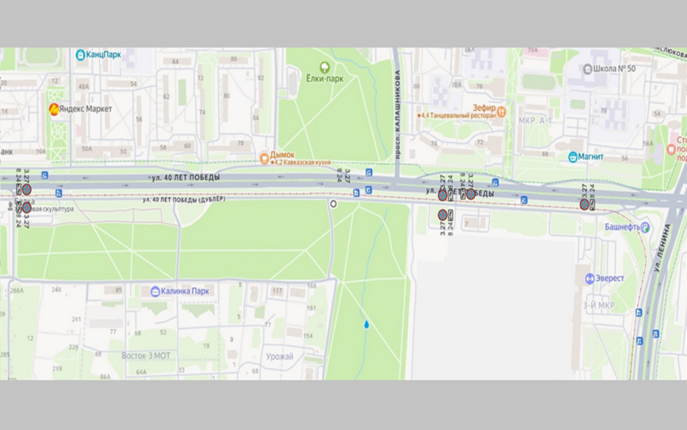Image resolution: width=687 pixels, height=430 pixels.
Task: Open the Башнефть gas station icon
Action: 645,227
